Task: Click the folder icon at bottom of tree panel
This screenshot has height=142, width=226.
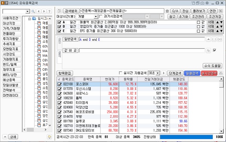Action: tap(49, 137)
